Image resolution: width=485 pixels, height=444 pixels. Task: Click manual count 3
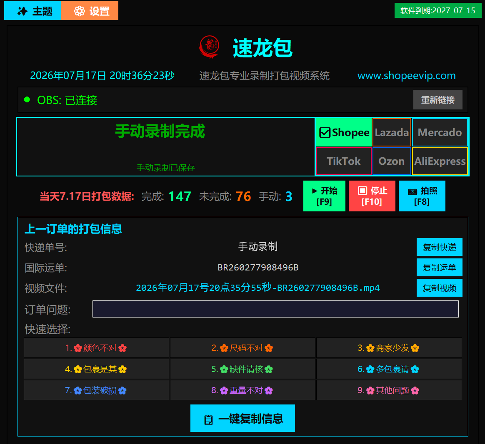289,196
